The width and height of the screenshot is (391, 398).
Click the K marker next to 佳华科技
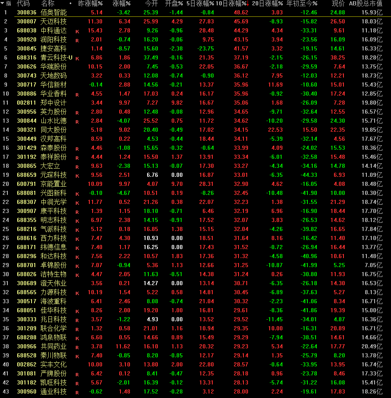[x=77, y=311]
